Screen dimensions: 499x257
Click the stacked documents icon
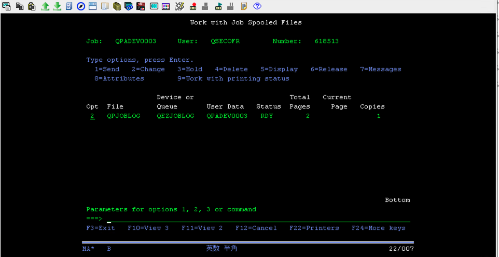pyautogui.click(x=105, y=6)
